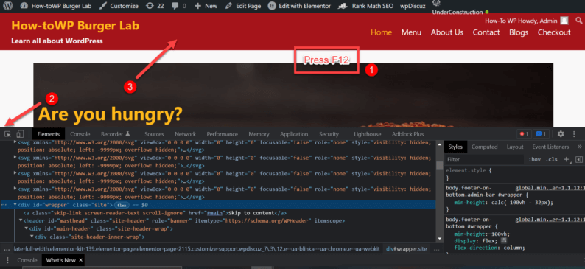Collapse the header id="masthead" node

[x=21, y=221]
